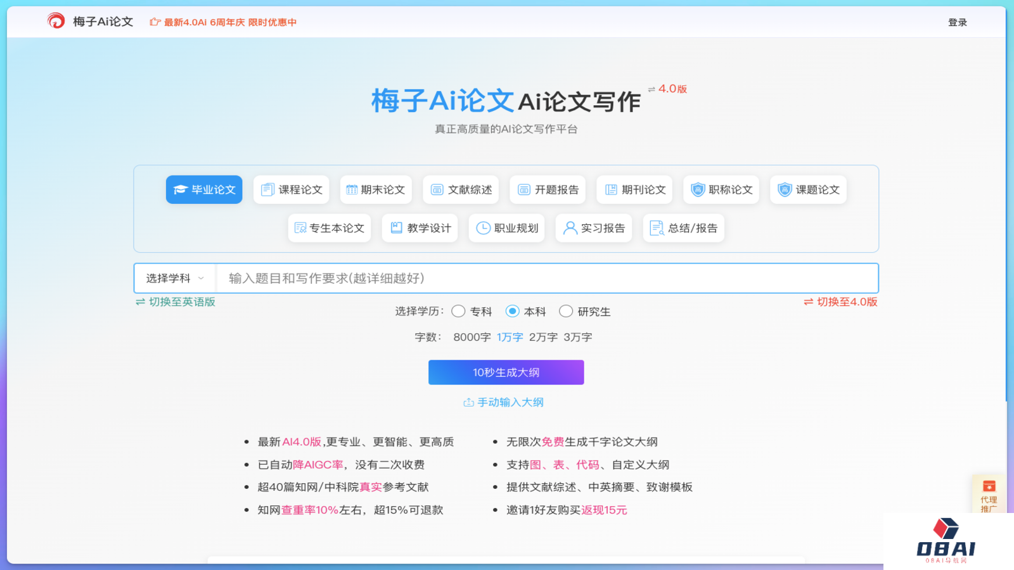Switch to the 期刊论文 tab
This screenshot has width=1014, height=570.
pos(634,189)
